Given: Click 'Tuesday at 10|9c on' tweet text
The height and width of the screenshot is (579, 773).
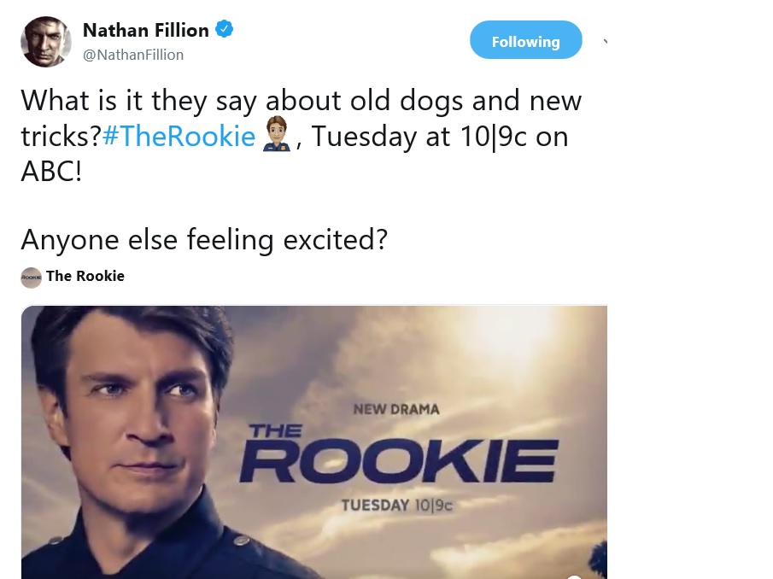Looking at the screenshot, I should (x=440, y=136).
